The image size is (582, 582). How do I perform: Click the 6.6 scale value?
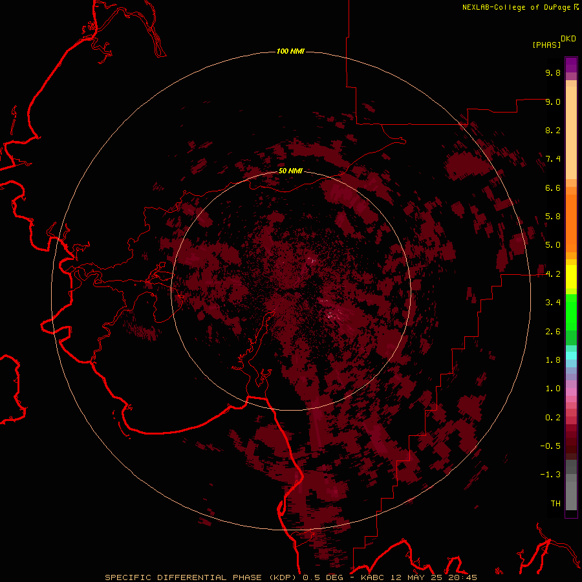tap(553, 188)
